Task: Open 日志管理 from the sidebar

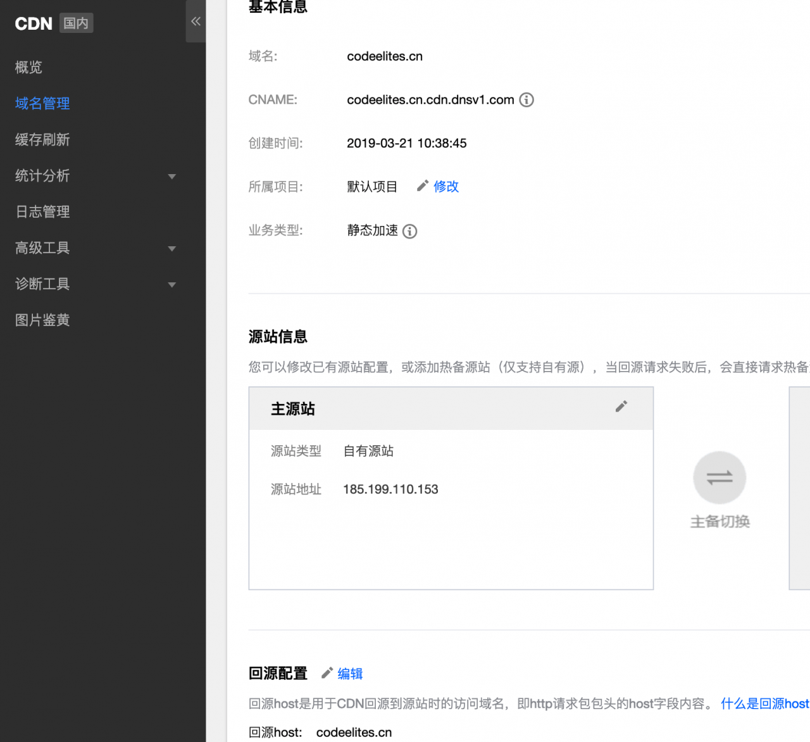Action: point(42,211)
